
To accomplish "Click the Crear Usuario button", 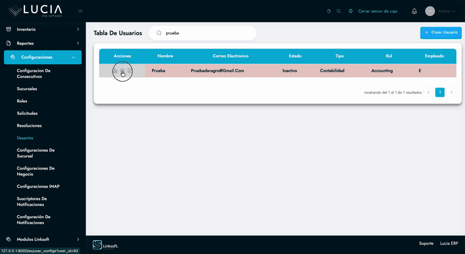I will 440,33.
